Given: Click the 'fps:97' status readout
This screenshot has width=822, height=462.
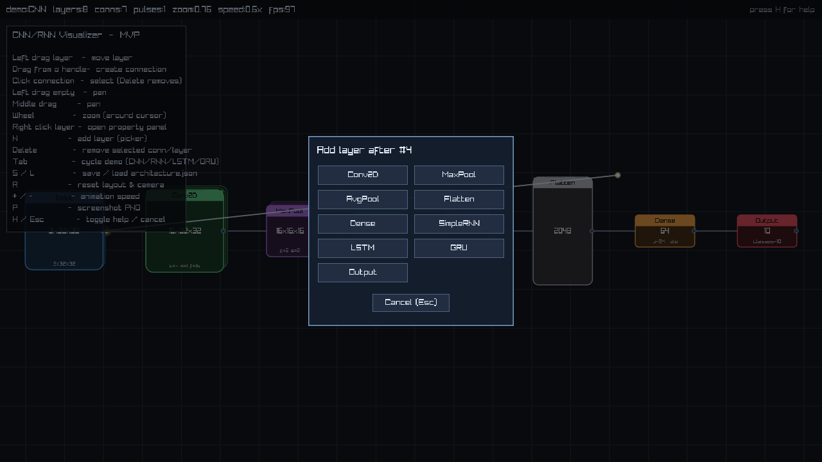Looking at the screenshot, I should pyautogui.click(x=282, y=10).
